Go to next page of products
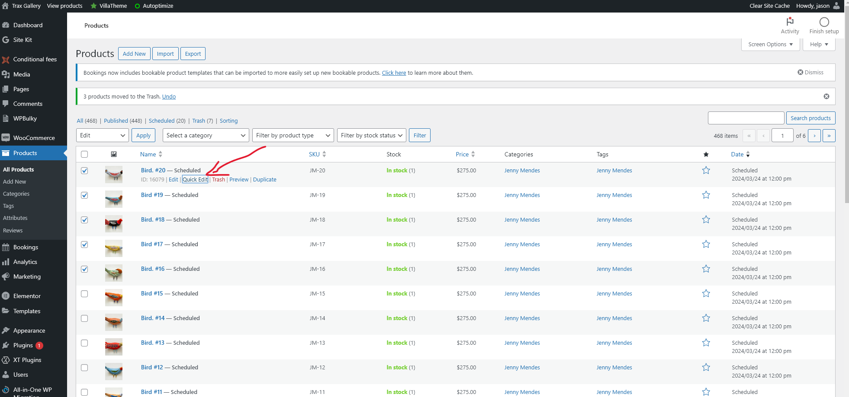 coord(814,136)
